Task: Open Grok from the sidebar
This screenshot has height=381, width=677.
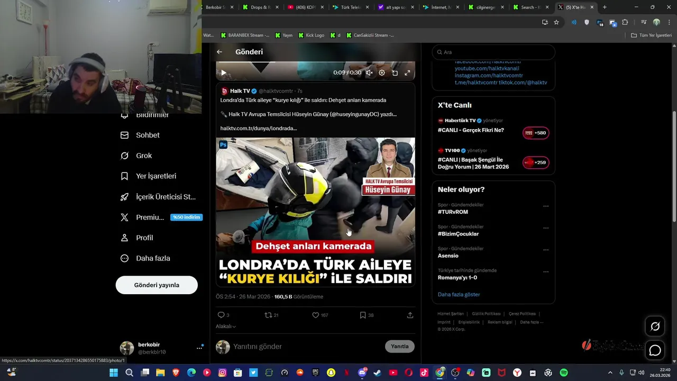Action: click(136, 156)
